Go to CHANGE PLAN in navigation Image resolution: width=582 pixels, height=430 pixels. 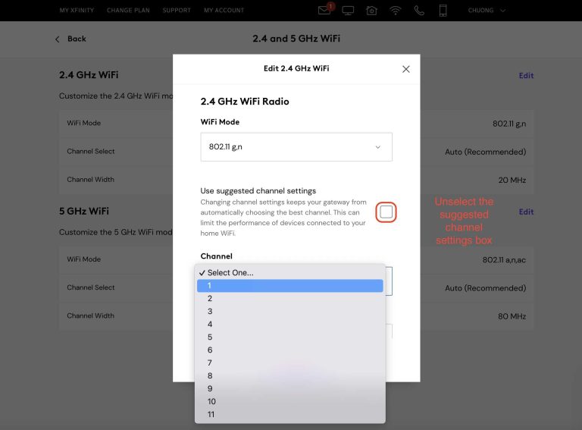[x=128, y=11]
